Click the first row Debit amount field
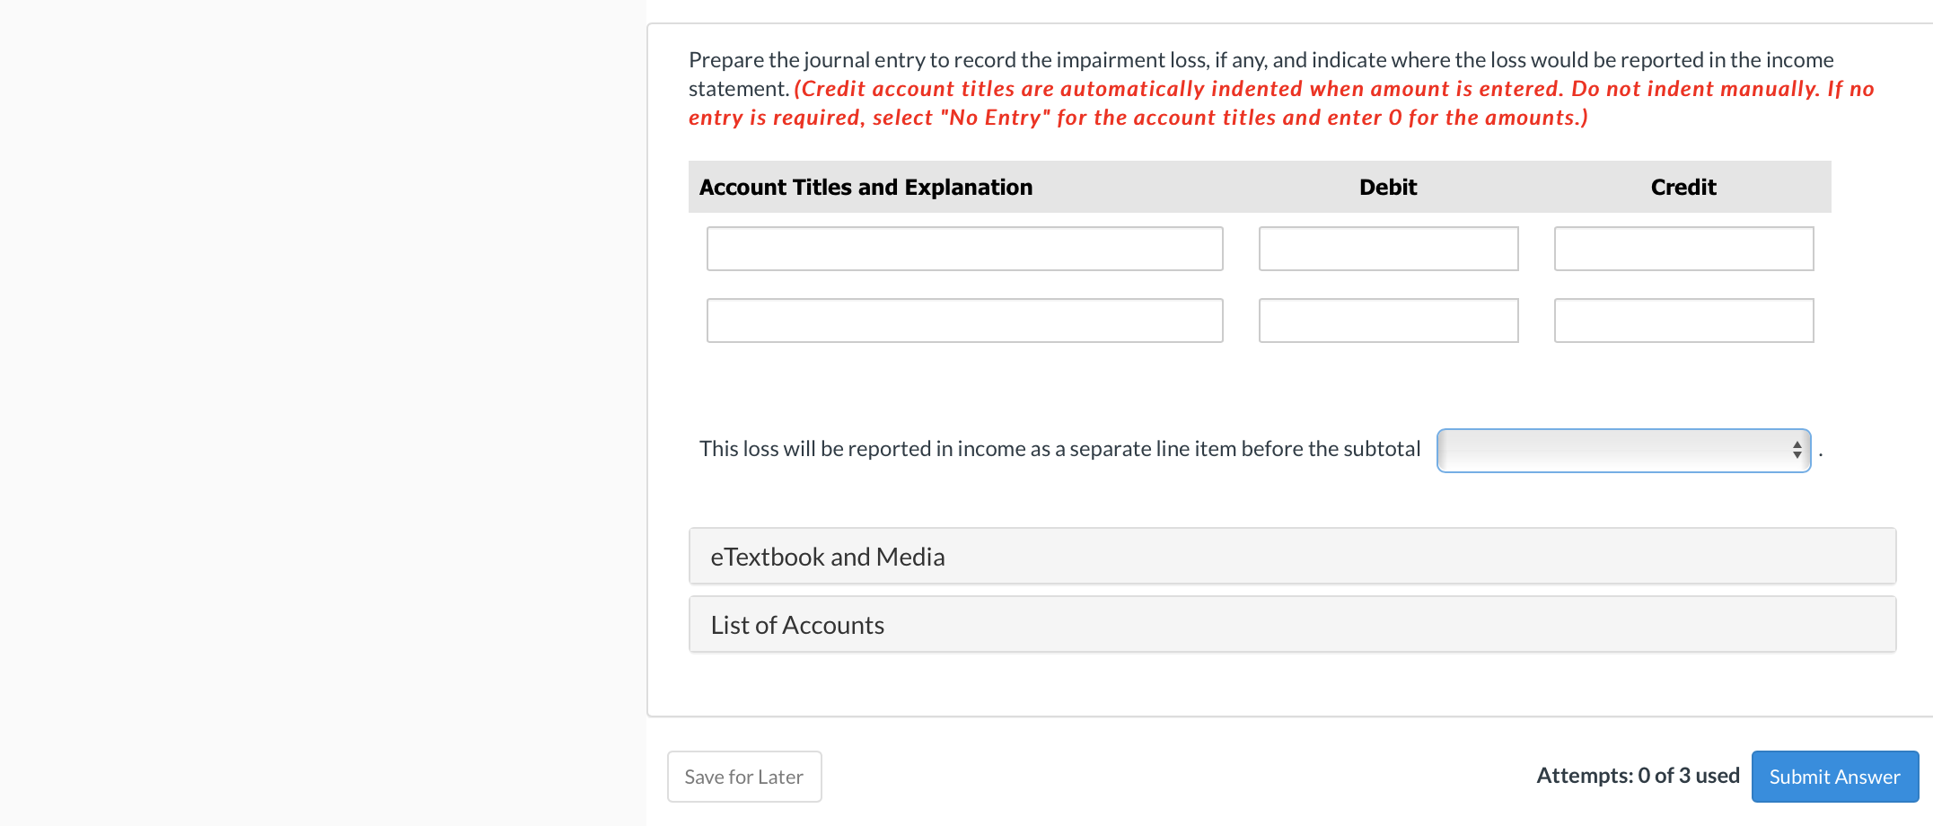This screenshot has height=826, width=1933. [x=1388, y=249]
